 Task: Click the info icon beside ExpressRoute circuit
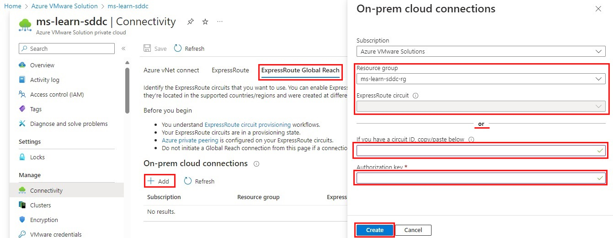click(416, 96)
